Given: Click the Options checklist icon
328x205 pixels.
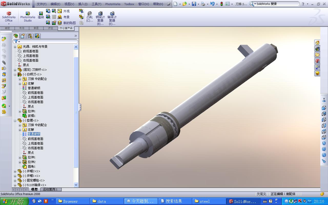Looking at the screenshot, I should point(228,4).
